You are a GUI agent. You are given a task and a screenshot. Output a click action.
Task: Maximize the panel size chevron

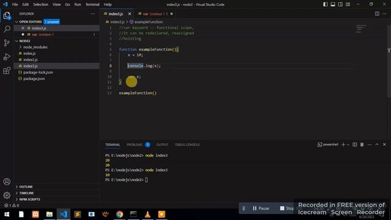point(377,145)
